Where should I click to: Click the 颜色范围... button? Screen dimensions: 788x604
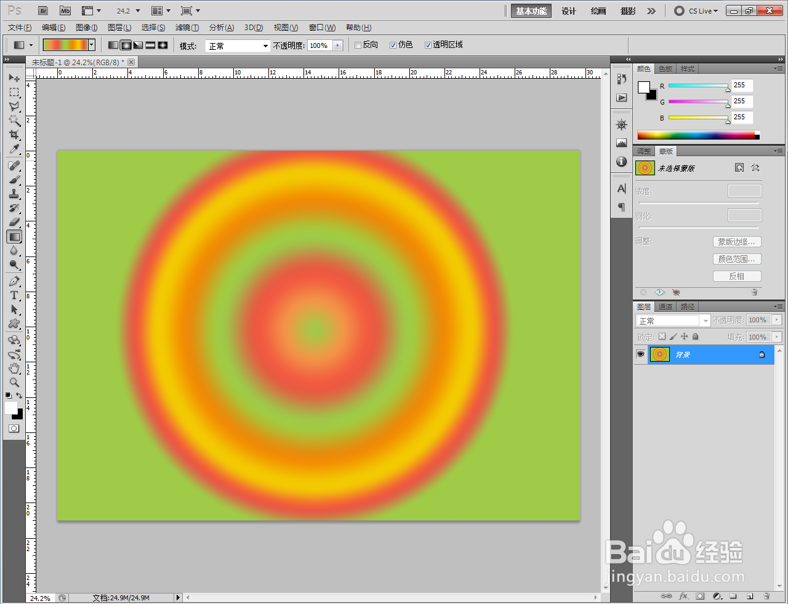pos(737,259)
